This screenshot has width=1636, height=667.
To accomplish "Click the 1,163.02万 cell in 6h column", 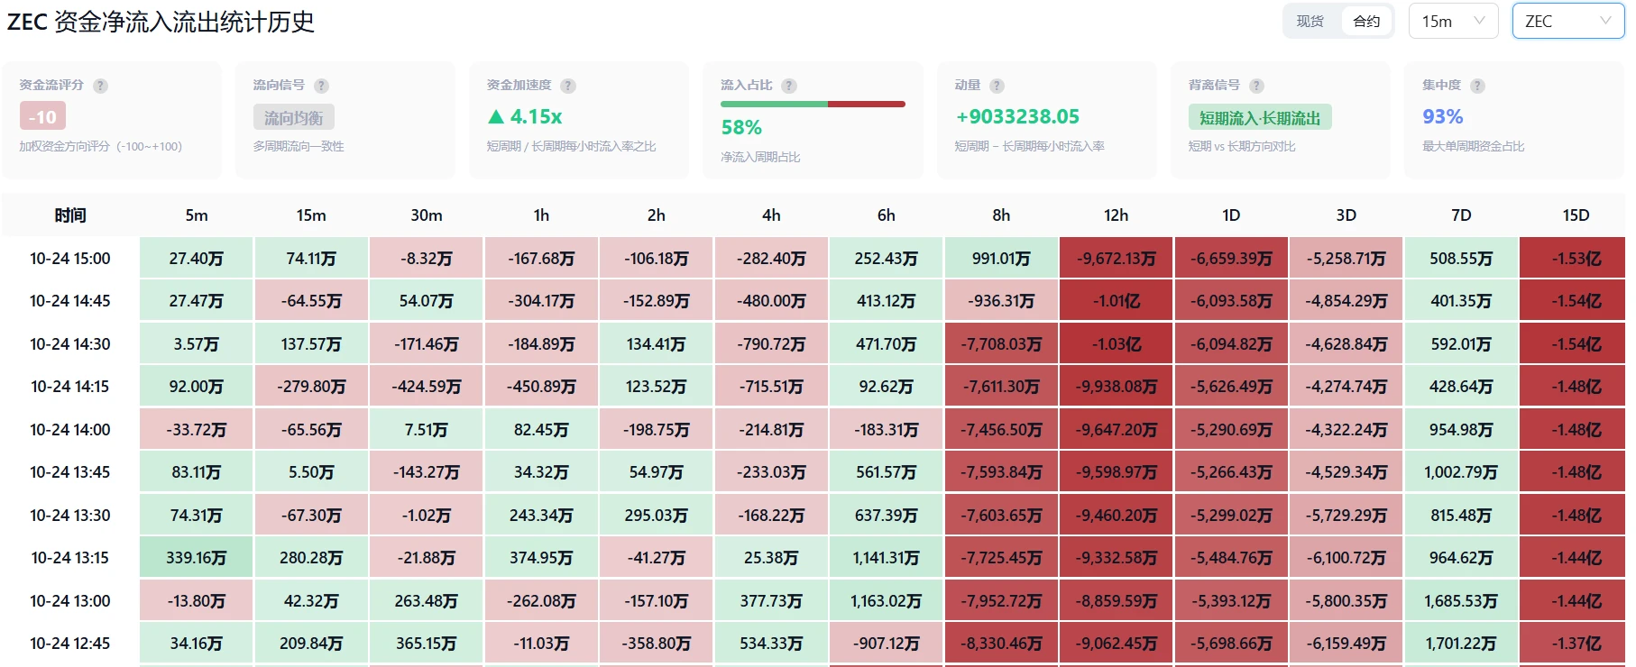I will click(886, 601).
